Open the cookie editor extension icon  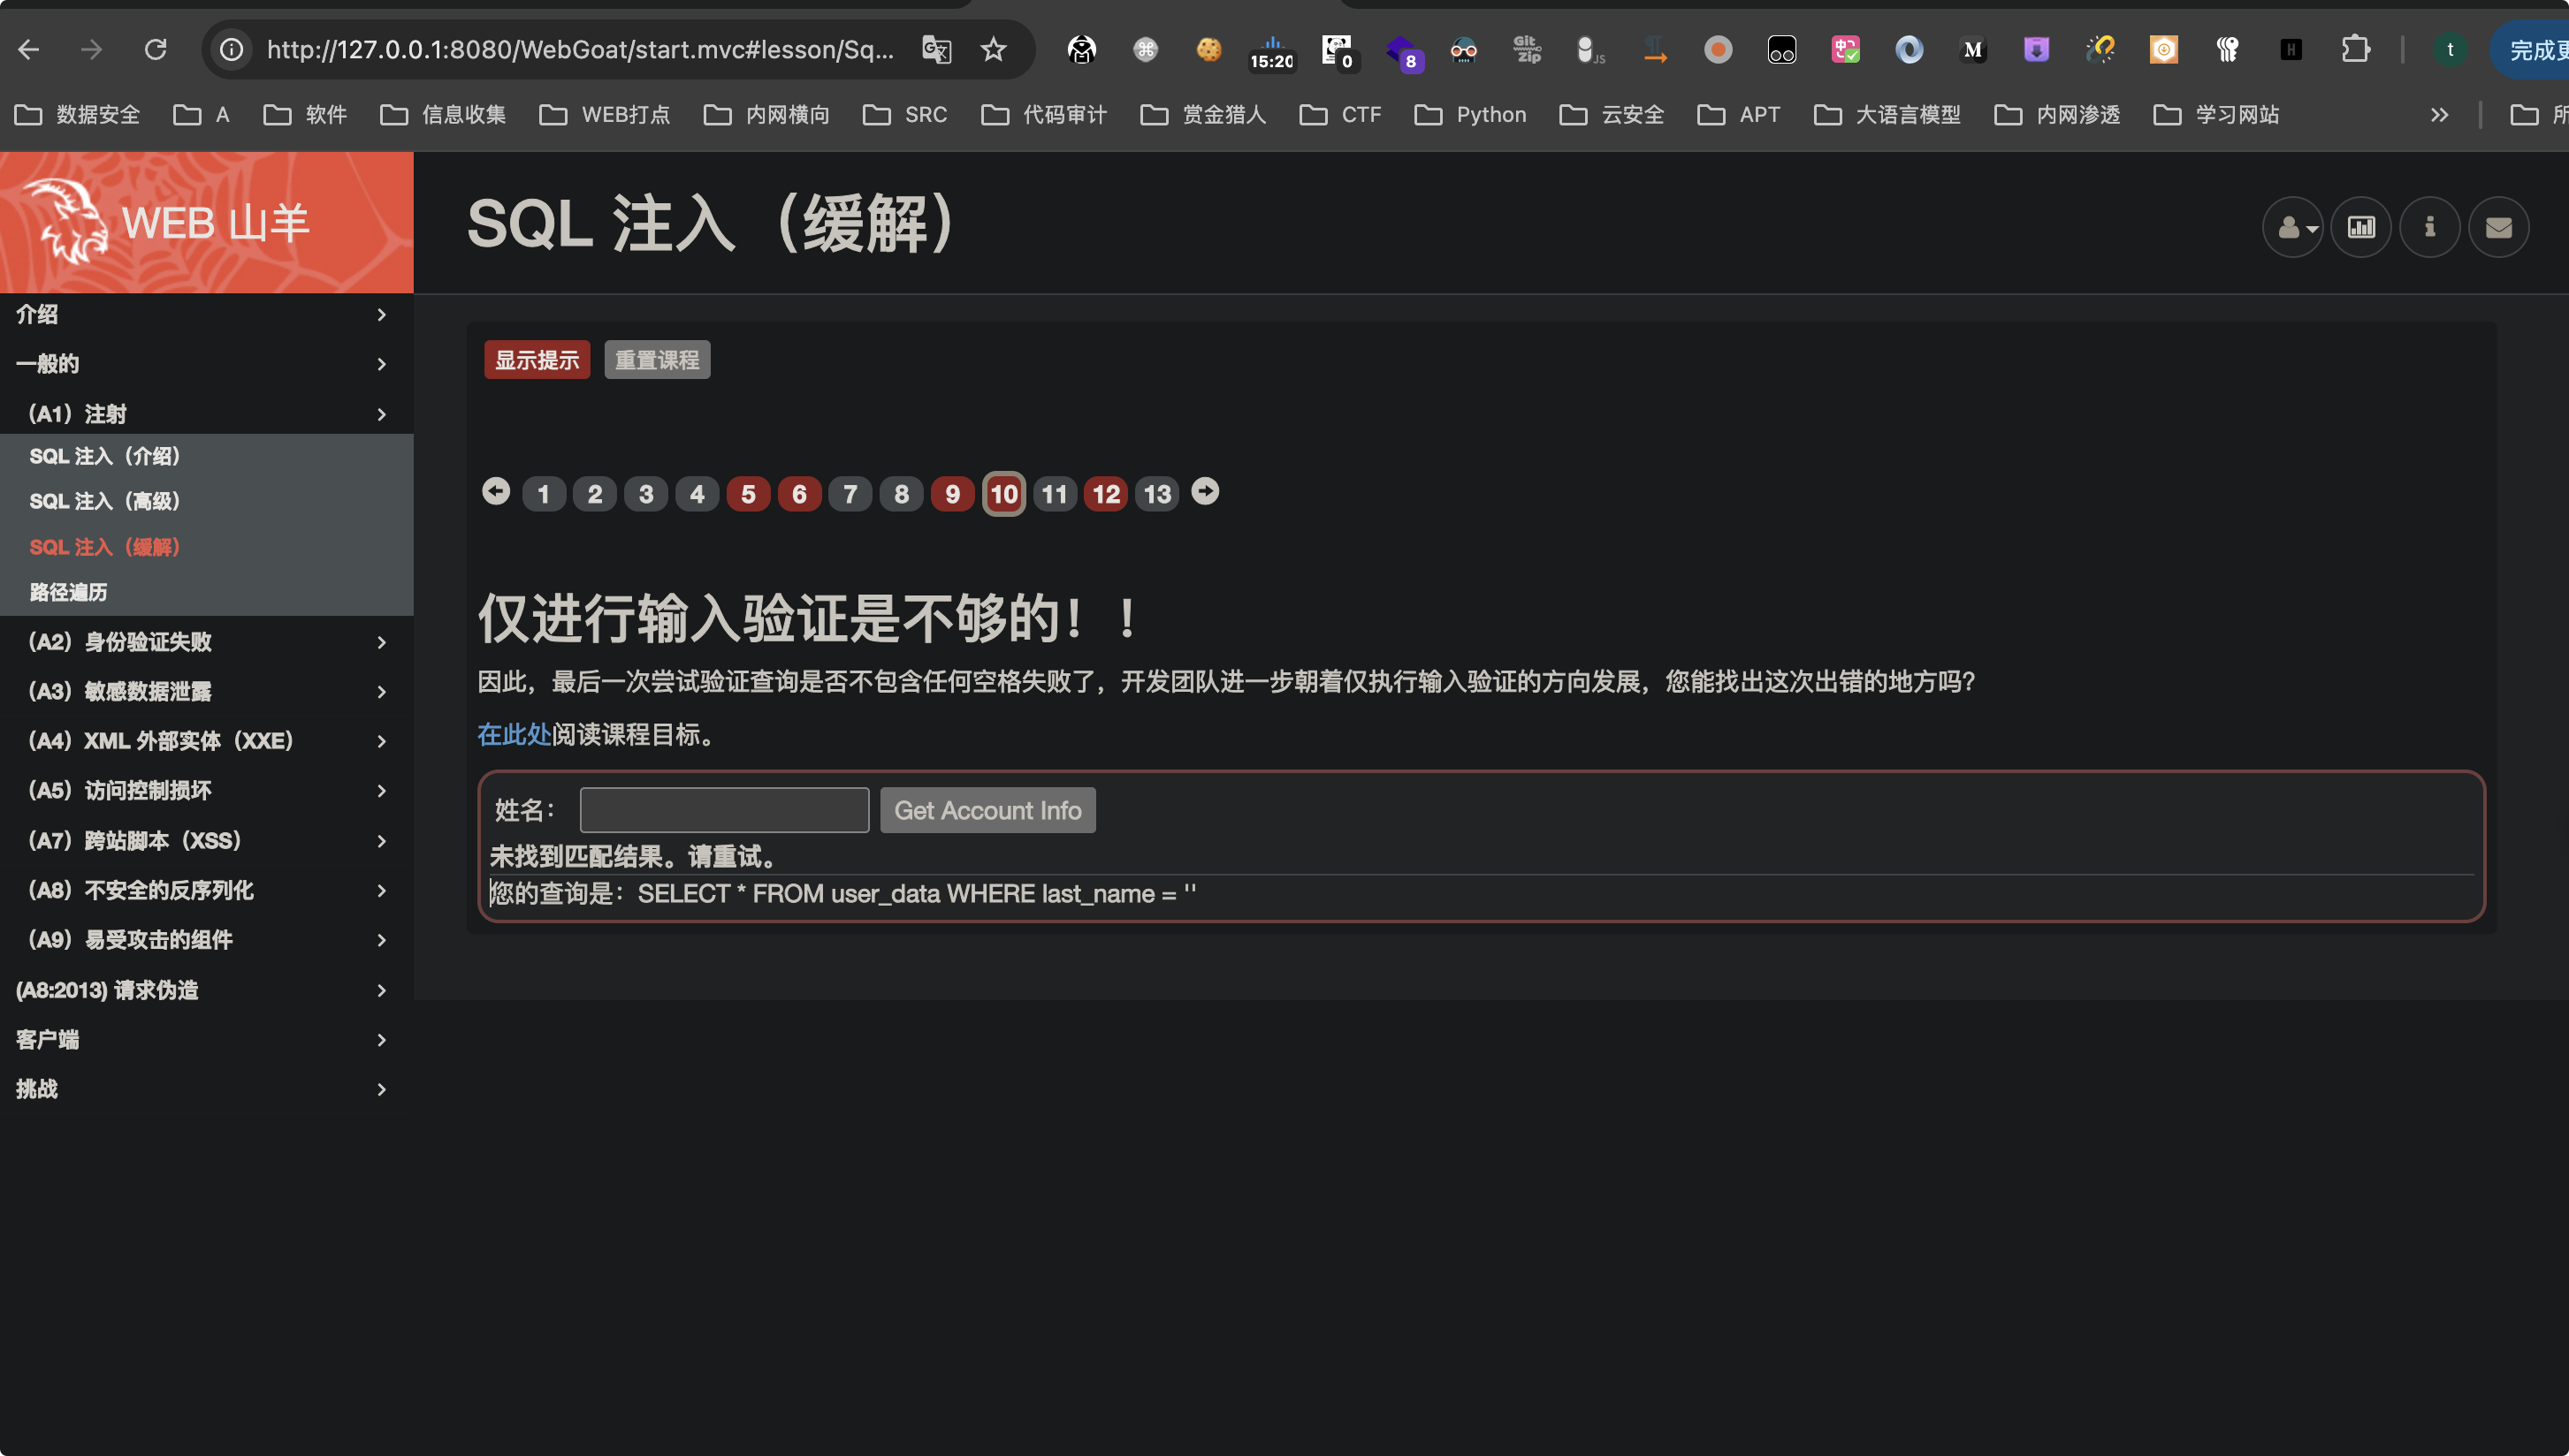click(x=1208, y=49)
